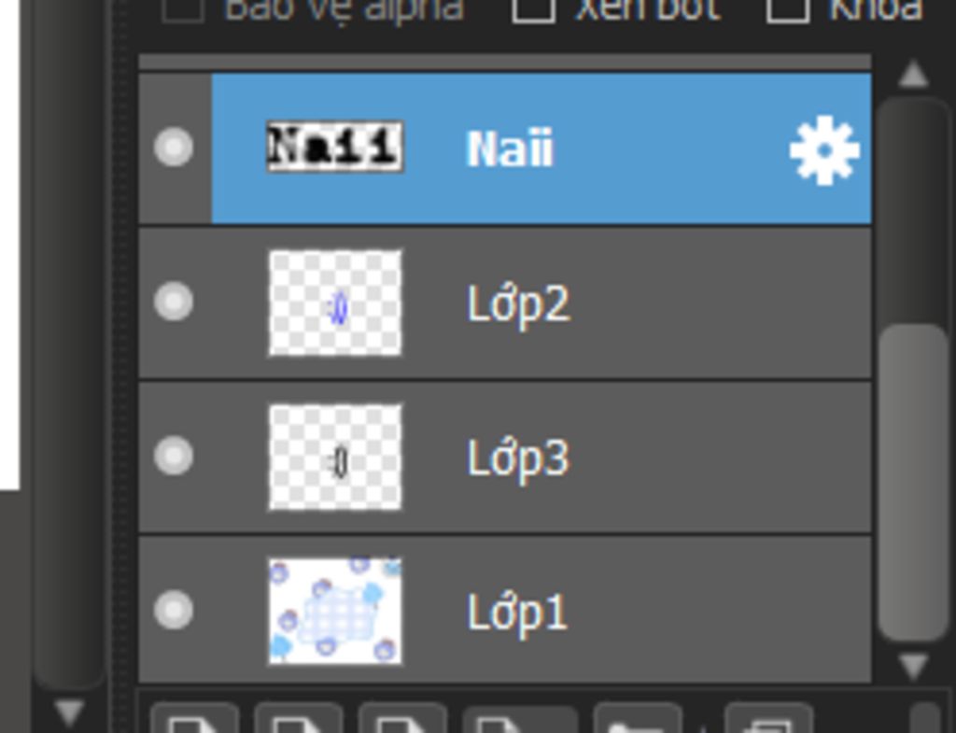Toggle visibility of Lớp2 layer
Screen dimensions: 956x733
174,302
